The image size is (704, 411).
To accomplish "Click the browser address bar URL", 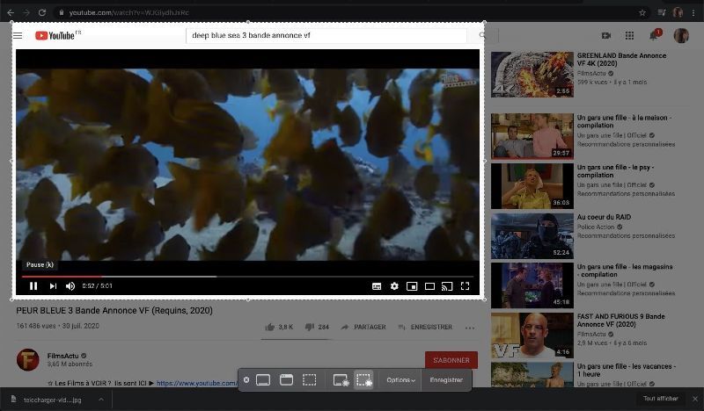I will [x=128, y=12].
